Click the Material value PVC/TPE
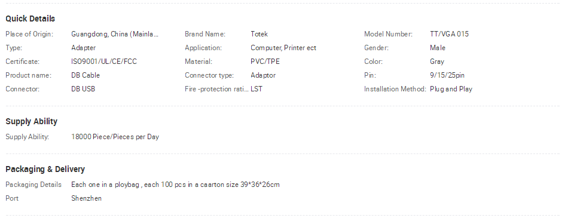568x218 pixels. click(265, 62)
